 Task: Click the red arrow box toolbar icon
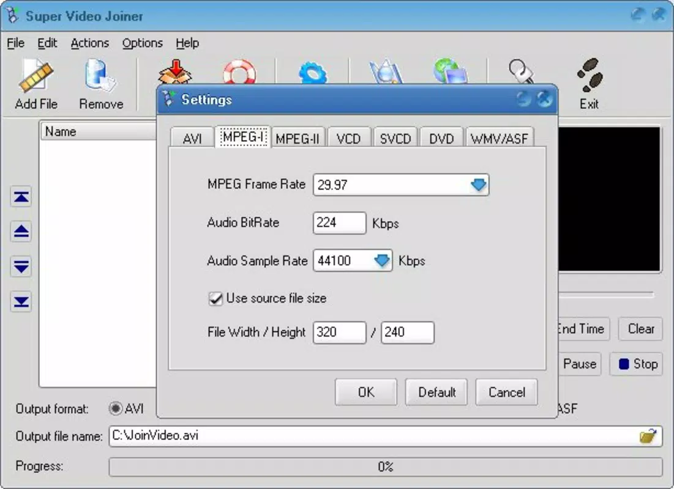click(175, 72)
